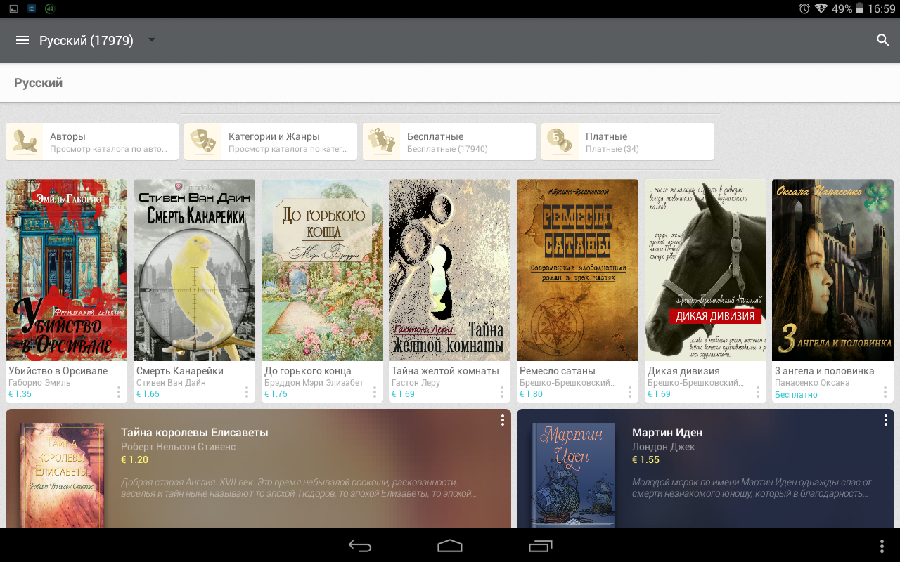900x562 pixels.
Task: Select the title Дикая дивизия
Action: (683, 371)
